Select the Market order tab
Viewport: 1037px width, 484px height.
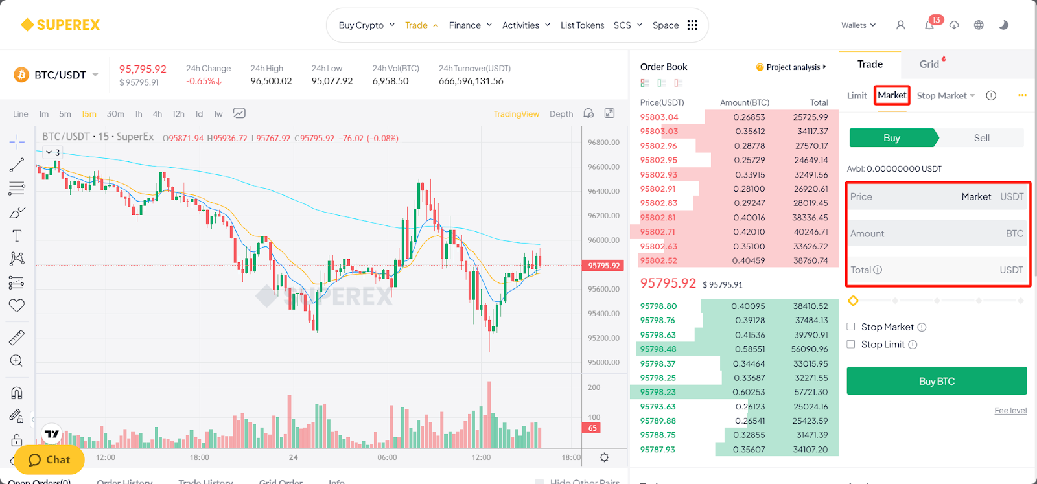892,95
